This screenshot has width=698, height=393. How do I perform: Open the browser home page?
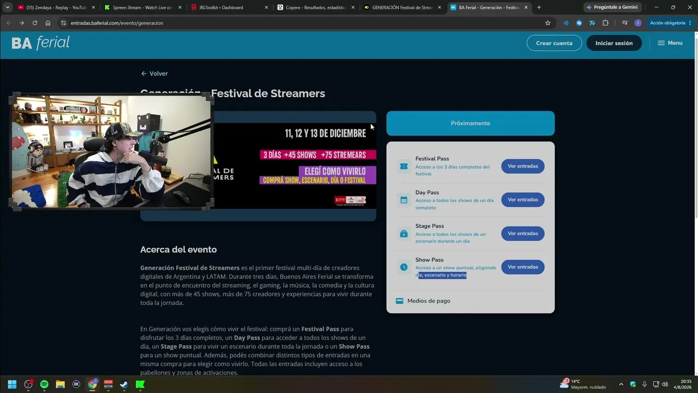pos(48,23)
